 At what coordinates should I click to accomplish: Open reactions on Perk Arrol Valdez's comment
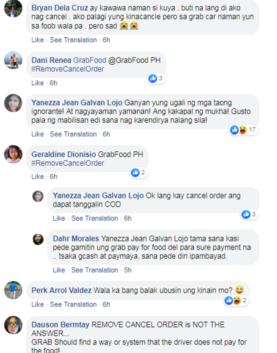coord(236,300)
